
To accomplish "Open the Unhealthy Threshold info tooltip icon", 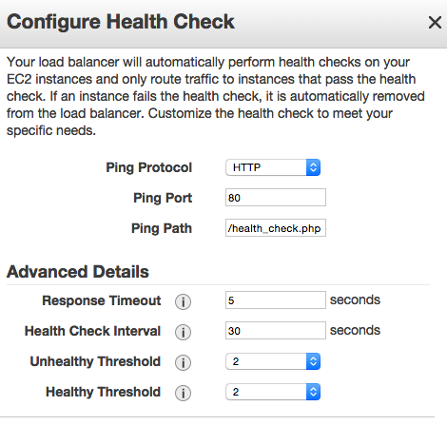I will coord(183,362).
